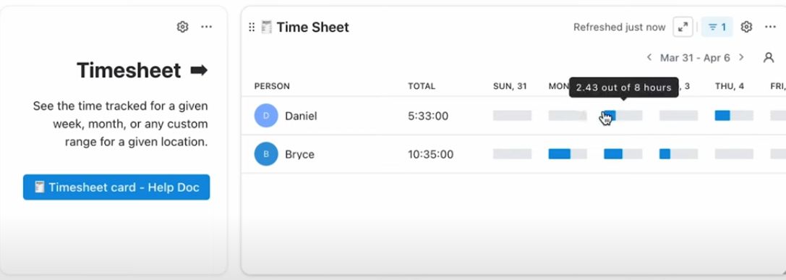This screenshot has width=786, height=280.
Task: Click the TOTAL column header
Action: pyautogui.click(x=422, y=86)
